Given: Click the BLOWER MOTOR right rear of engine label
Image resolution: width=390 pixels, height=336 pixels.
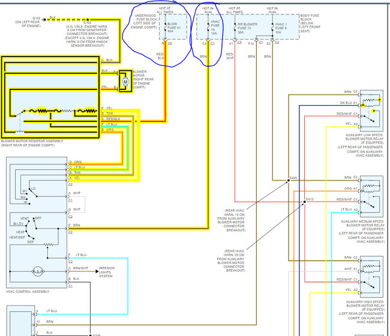Looking at the screenshot, I should (143, 79).
